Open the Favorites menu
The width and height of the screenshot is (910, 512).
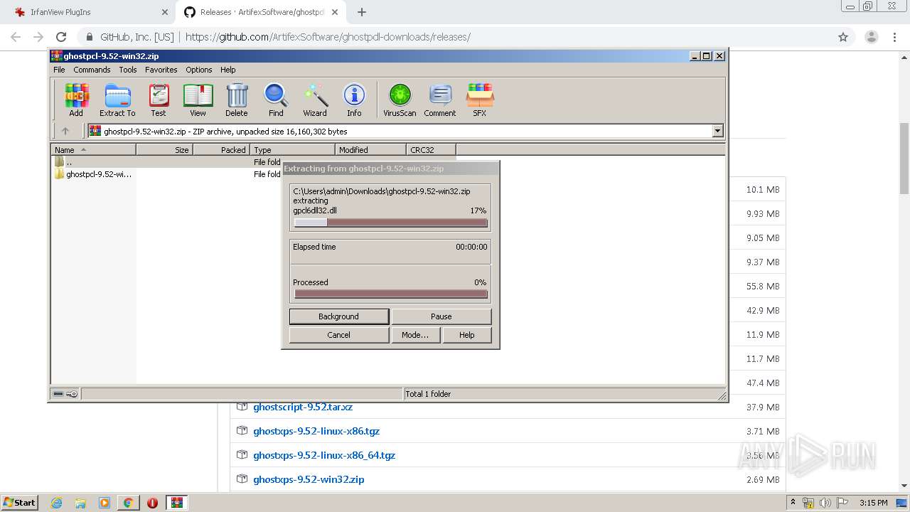(161, 70)
